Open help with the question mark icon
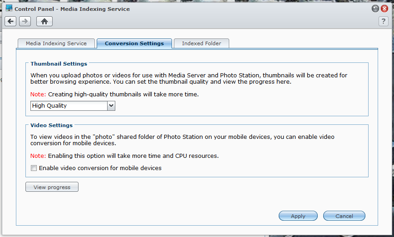The image size is (394, 237). pyautogui.click(x=383, y=21)
